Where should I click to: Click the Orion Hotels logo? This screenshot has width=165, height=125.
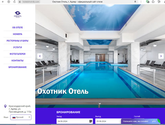[18, 14]
